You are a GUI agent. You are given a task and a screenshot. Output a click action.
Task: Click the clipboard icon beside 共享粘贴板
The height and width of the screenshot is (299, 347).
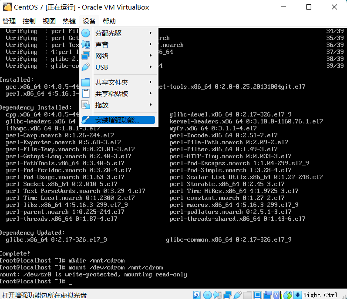pyautogui.click(x=86, y=93)
